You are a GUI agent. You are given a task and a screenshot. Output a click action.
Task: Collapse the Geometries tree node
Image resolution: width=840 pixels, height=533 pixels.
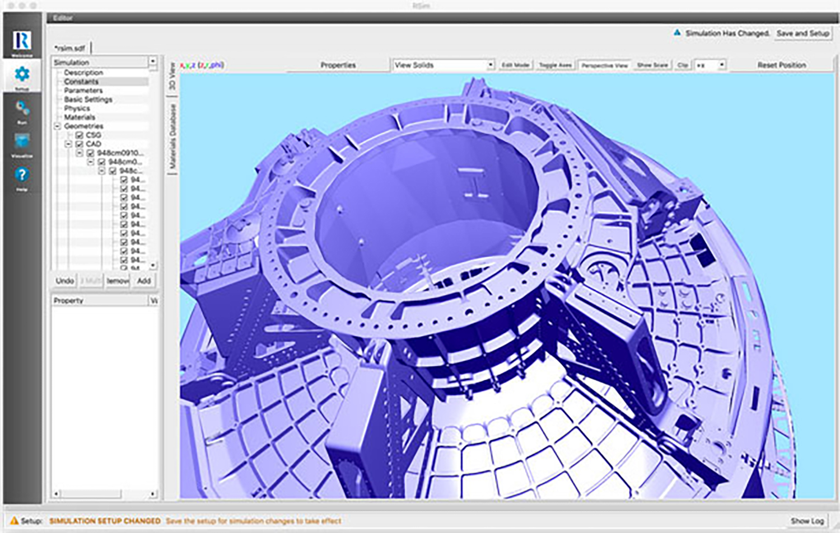[x=58, y=126]
